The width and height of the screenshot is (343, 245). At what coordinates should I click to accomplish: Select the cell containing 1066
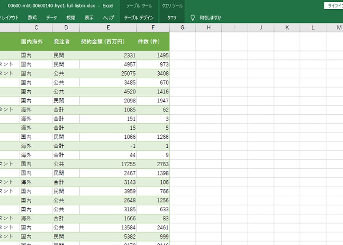tap(108, 137)
